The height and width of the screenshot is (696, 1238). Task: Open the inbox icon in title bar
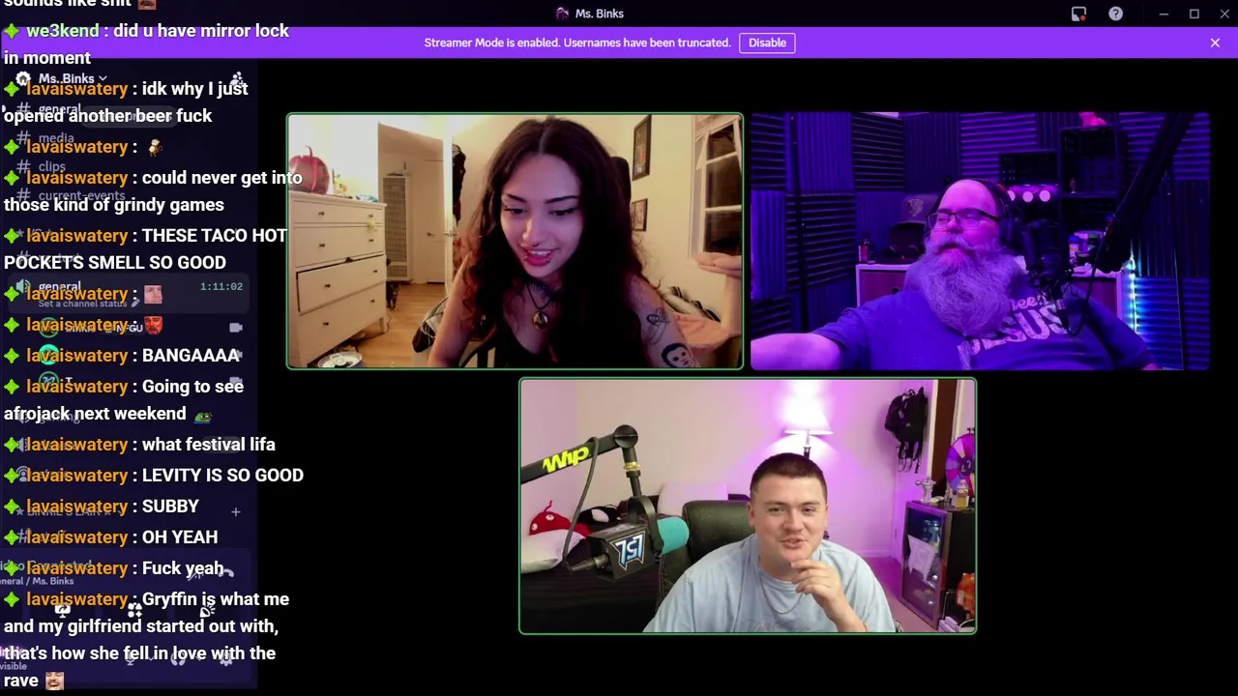click(x=1078, y=14)
